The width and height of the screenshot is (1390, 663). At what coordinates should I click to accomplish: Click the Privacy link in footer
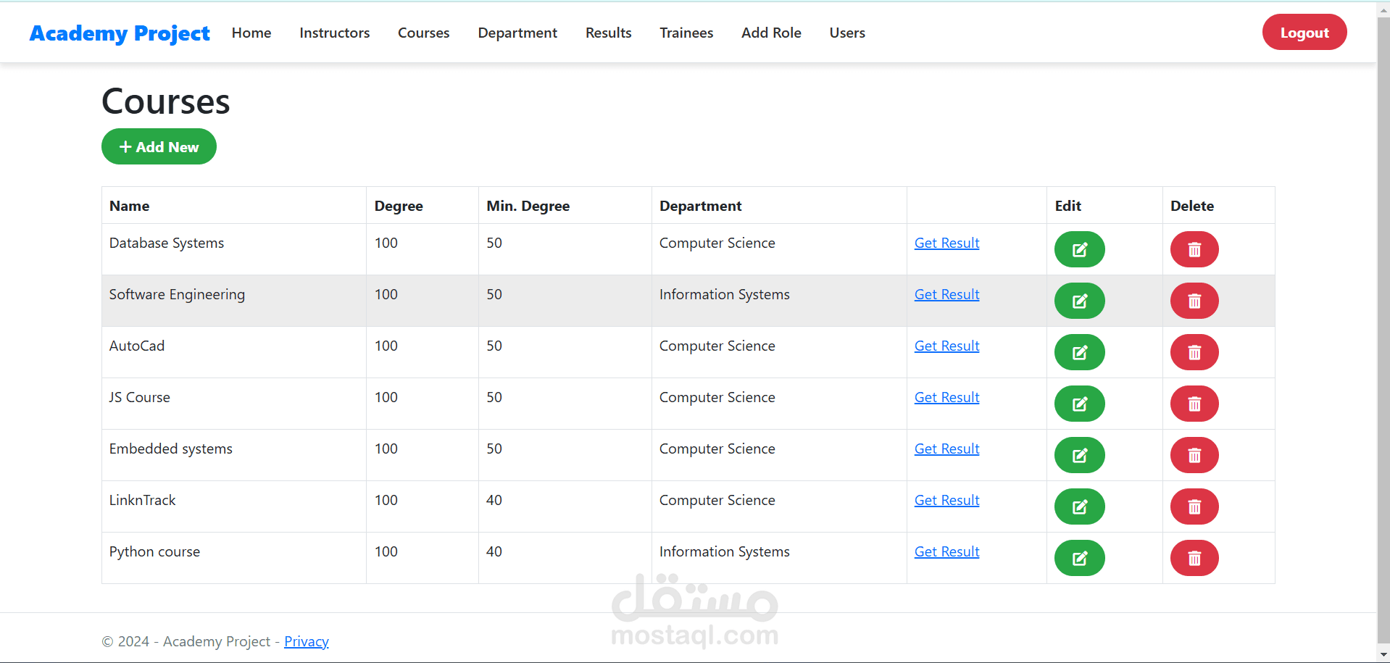click(x=306, y=641)
